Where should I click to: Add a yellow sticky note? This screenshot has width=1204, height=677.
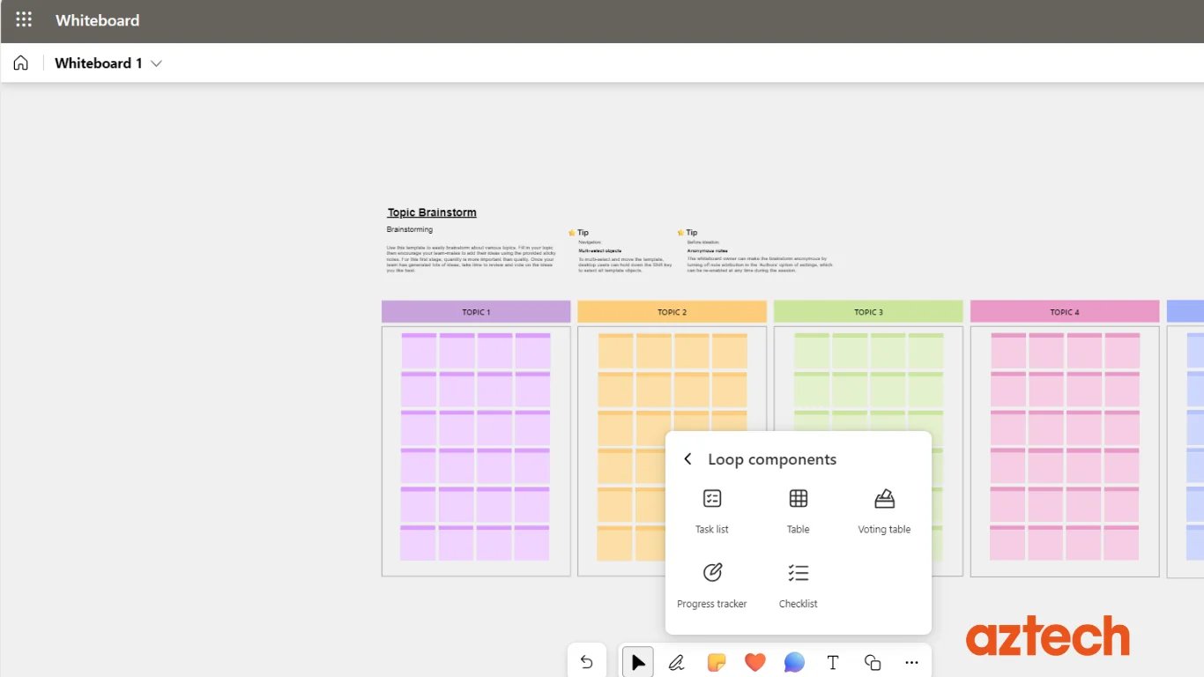(x=716, y=662)
